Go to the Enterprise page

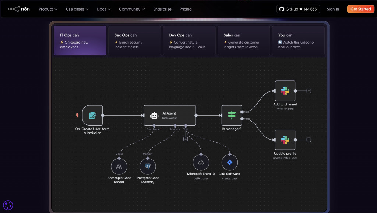(162, 9)
